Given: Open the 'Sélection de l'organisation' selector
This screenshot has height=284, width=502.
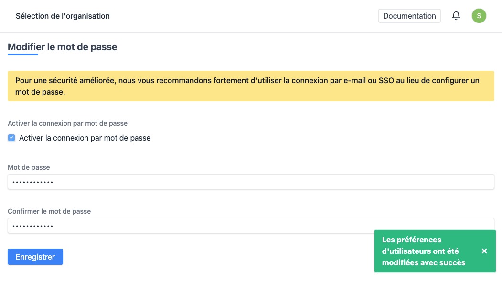Looking at the screenshot, I should (63, 16).
